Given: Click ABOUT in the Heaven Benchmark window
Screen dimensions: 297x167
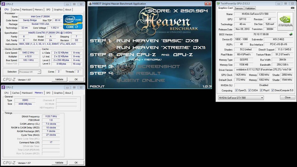Looking at the screenshot, I should (97, 86).
